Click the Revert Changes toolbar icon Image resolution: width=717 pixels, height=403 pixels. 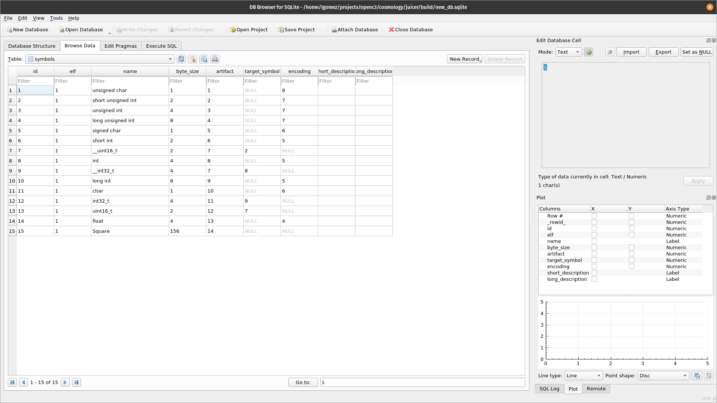pyautogui.click(x=191, y=29)
